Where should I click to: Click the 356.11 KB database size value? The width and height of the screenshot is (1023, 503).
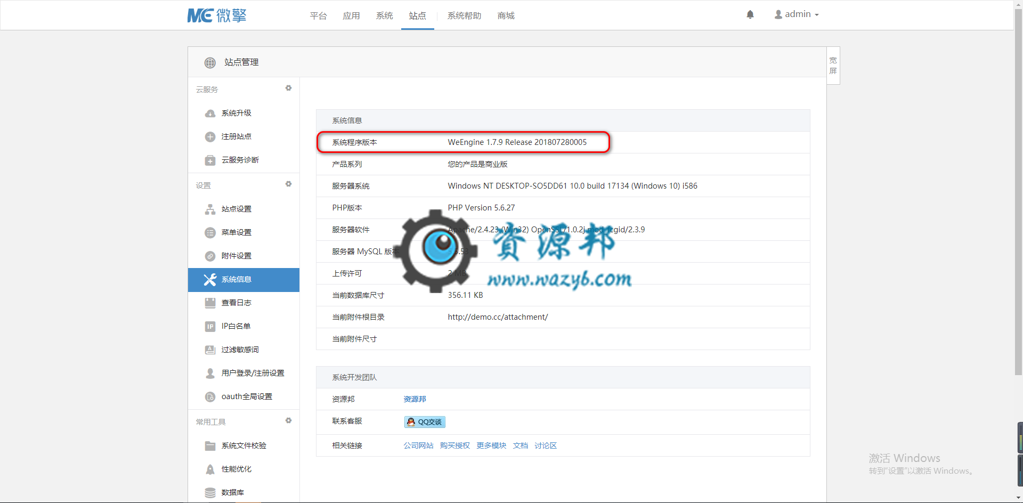[465, 295]
